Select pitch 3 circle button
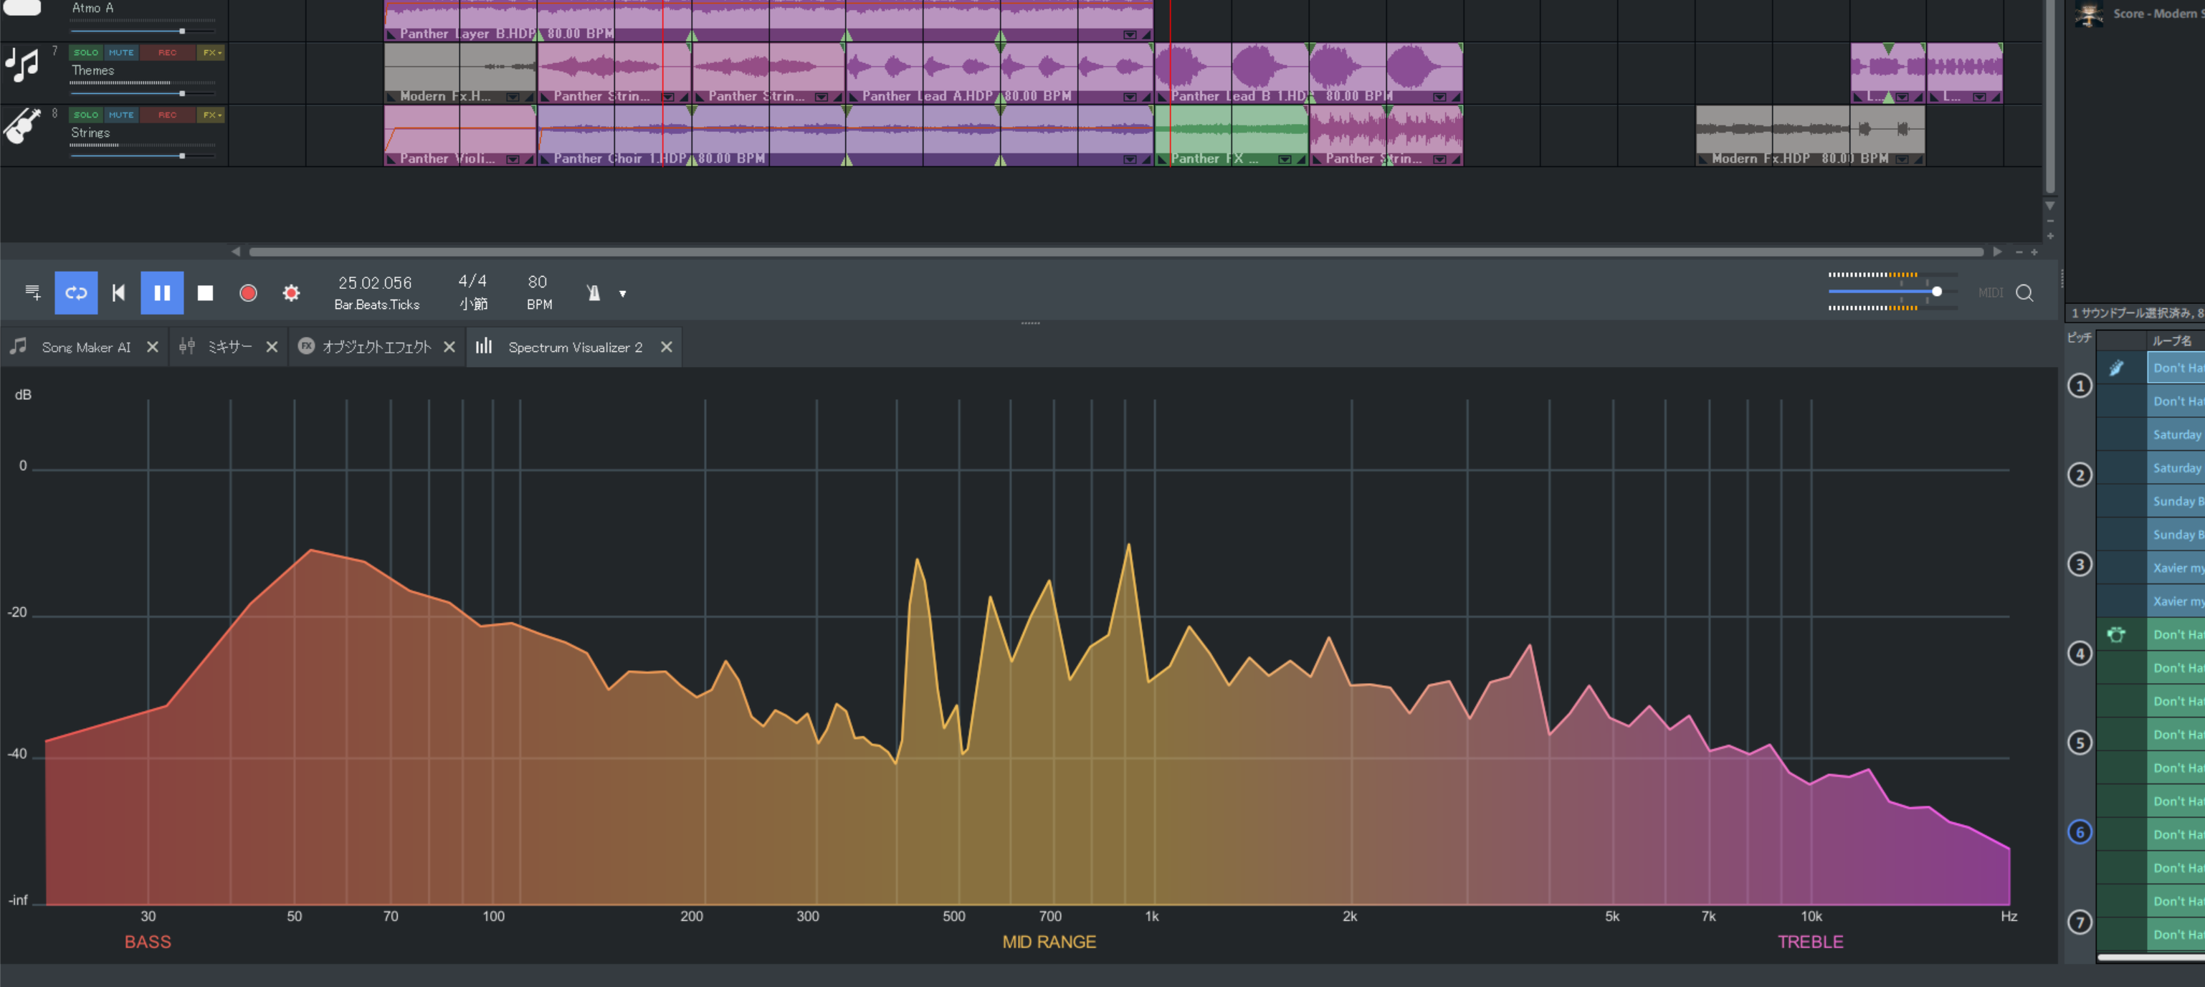2205x987 pixels. (2080, 564)
